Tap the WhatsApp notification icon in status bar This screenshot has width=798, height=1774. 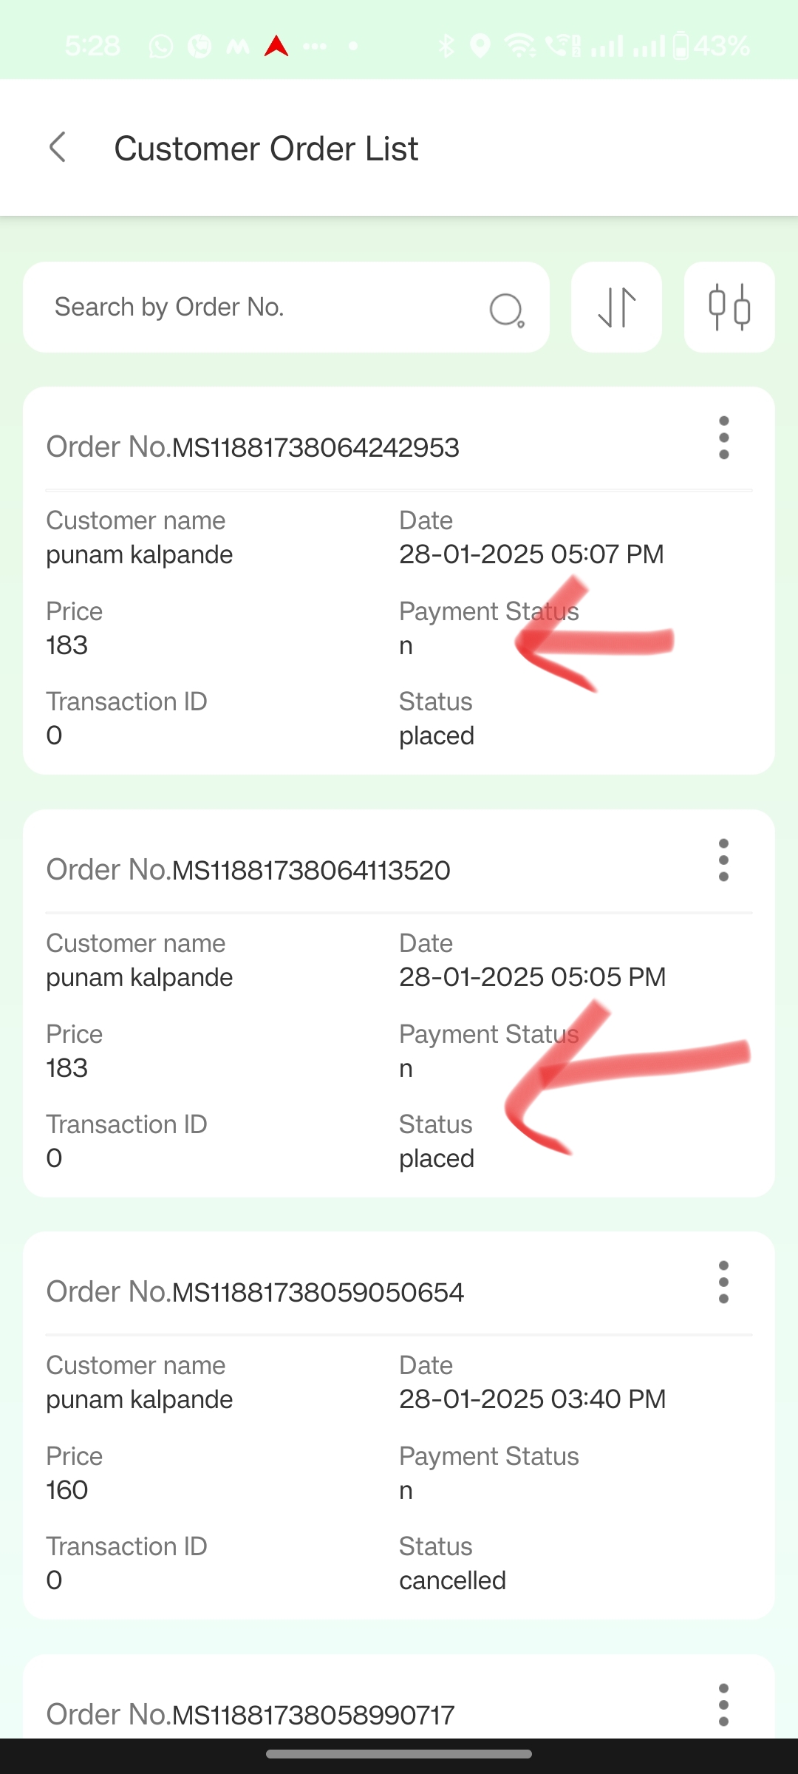160,47
